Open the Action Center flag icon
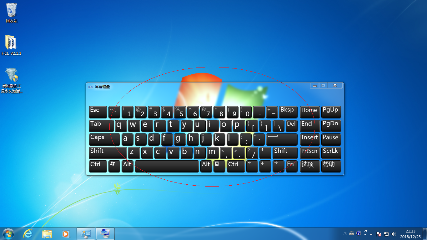 point(379,234)
